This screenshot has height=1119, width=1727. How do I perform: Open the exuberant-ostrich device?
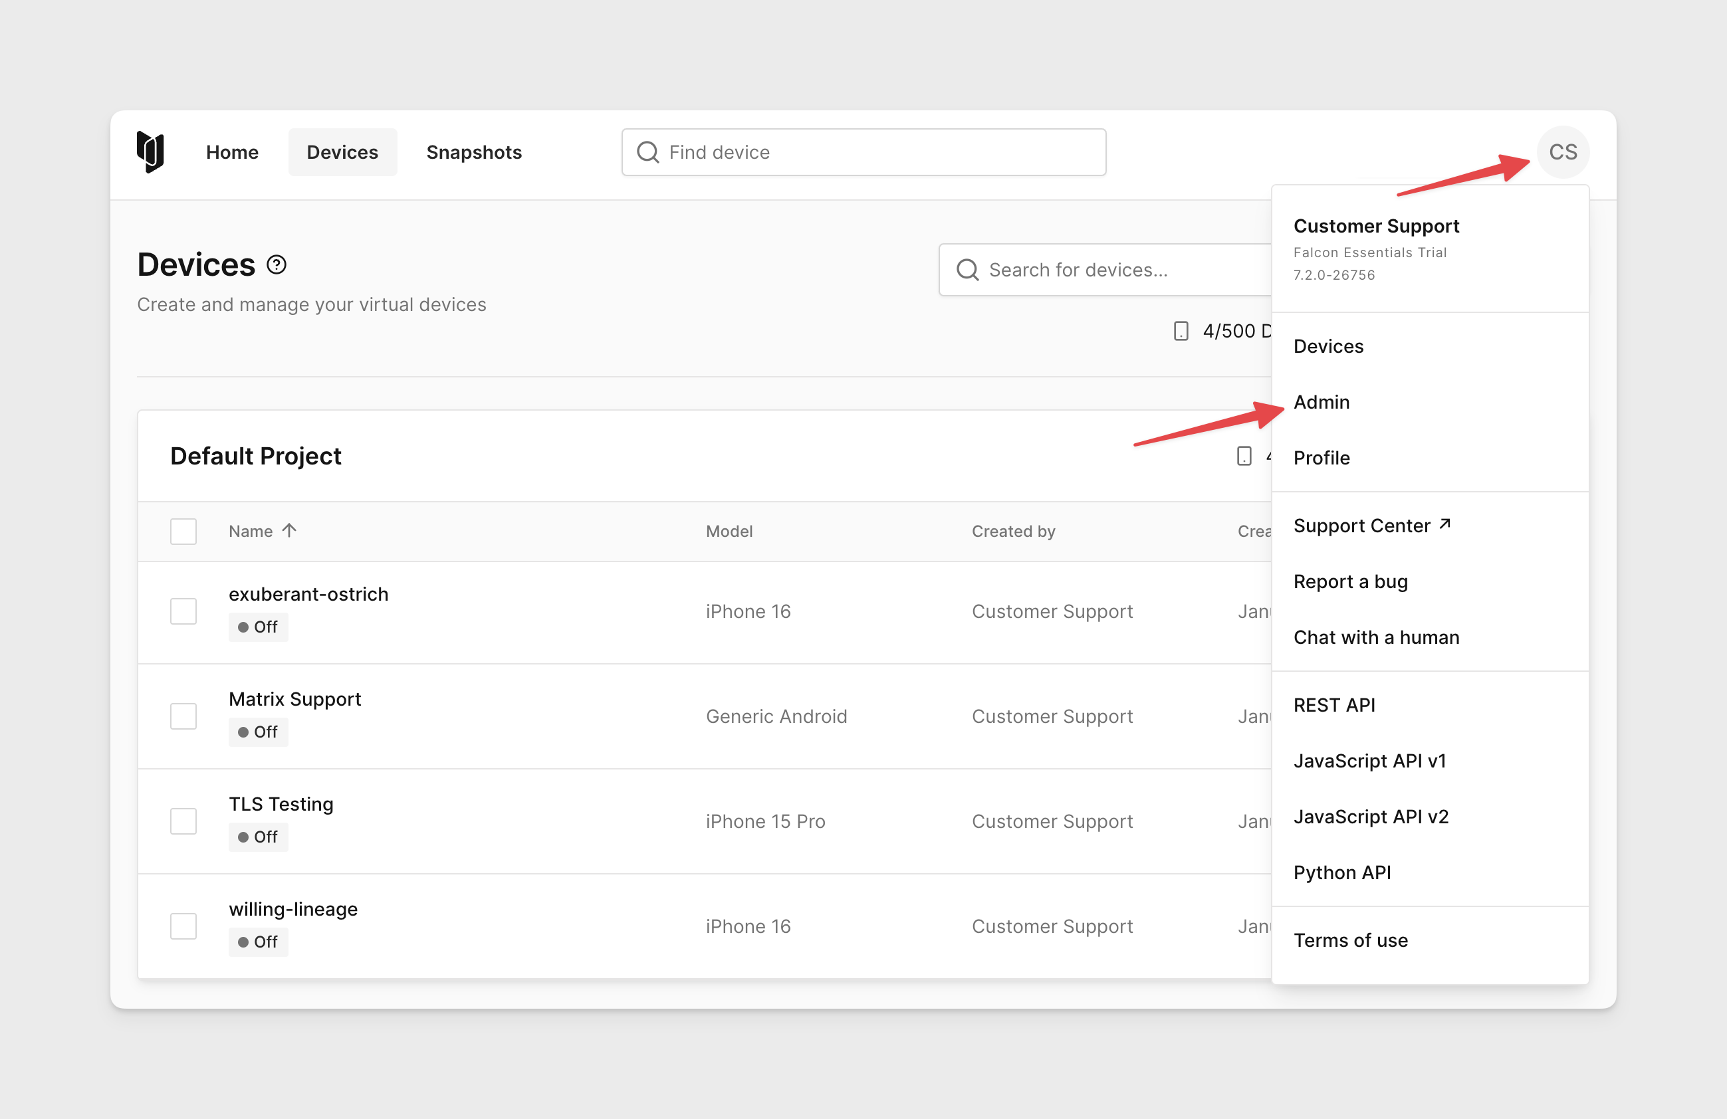click(308, 594)
